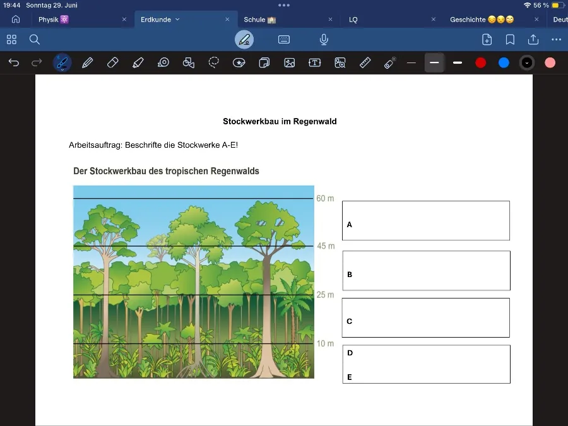568x426 pixels.
Task: Open the share export icon
Action: (533, 40)
